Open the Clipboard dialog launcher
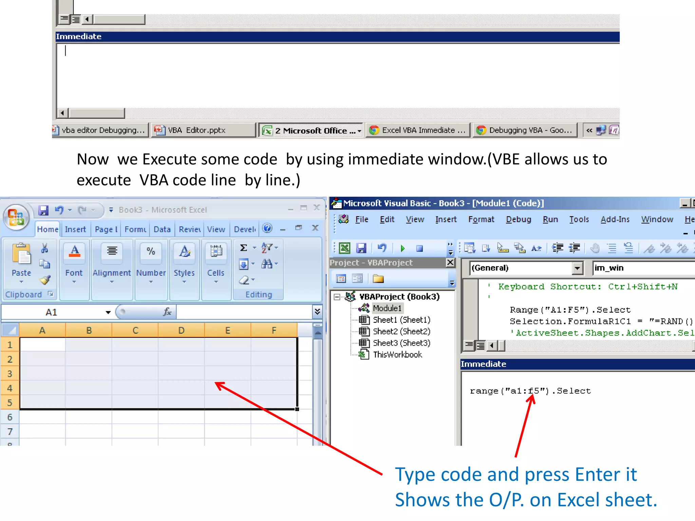The height and width of the screenshot is (521, 695). click(51, 294)
